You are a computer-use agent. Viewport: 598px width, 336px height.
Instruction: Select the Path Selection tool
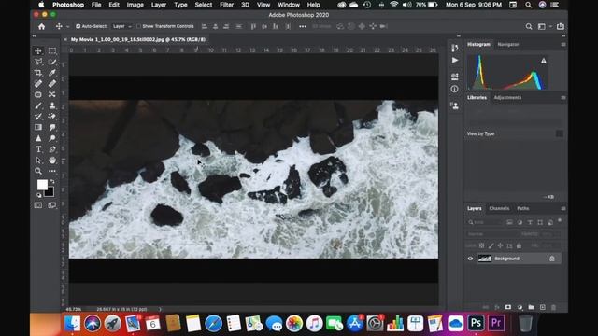[x=38, y=160]
